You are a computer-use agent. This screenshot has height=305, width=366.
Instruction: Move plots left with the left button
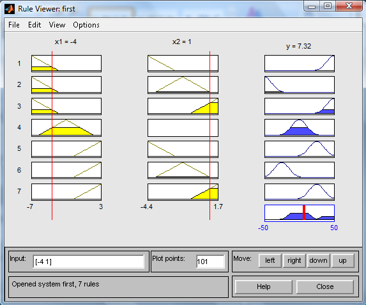coord(270,261)
